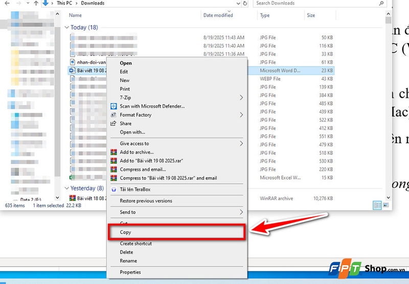Collapse the Today (18) group
409x284 pixels.
[x=67, y=27]
